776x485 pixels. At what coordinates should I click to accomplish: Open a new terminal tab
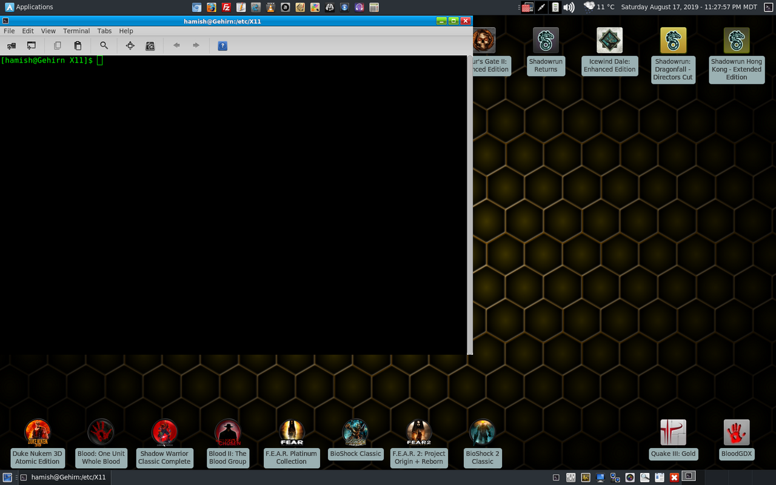pos(12,45)
